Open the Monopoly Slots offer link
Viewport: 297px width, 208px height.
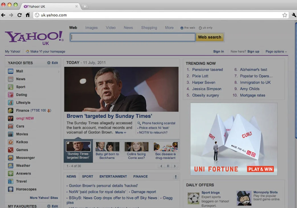click(x=265, y=192)
